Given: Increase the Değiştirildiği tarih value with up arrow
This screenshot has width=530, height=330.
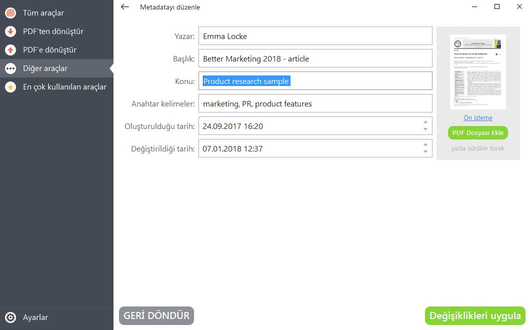Looking at the screenshot, I should click(x=425, y=144).
